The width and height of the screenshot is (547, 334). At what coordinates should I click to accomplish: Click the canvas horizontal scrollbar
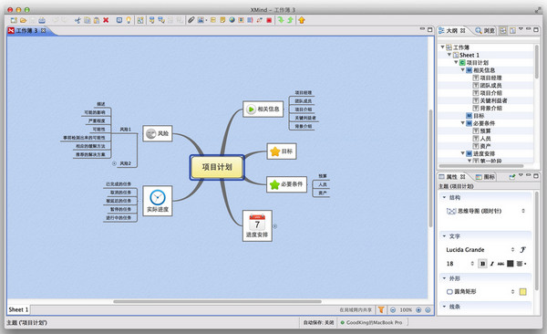(217, 301)
